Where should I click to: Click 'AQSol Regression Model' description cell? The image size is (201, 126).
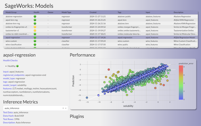(184, 37)
